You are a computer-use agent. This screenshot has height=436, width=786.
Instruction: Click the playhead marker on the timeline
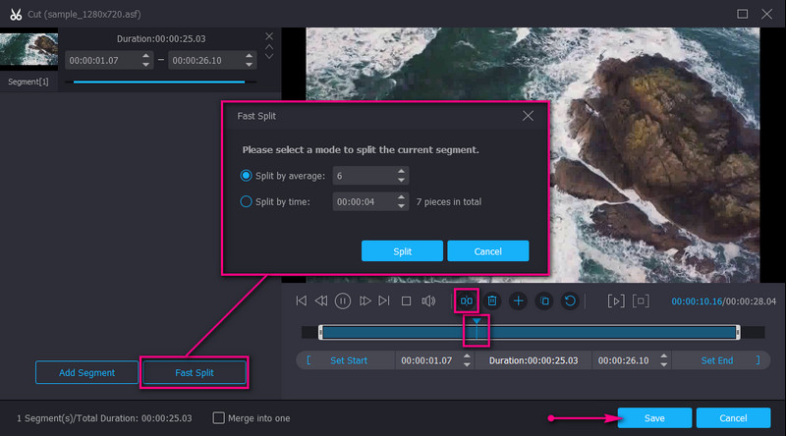(x=477, y=322)
